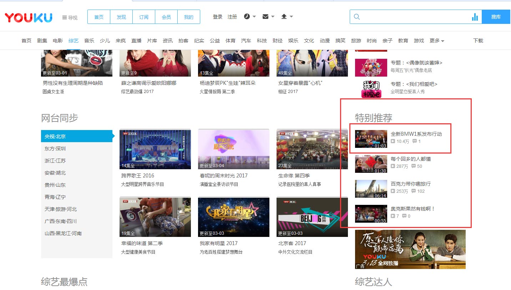Click the 搜库 search button

(496, 17)
